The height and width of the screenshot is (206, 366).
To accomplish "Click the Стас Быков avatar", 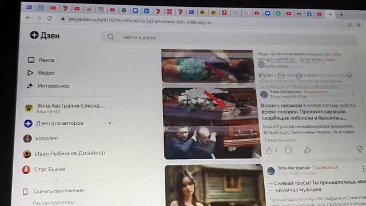I will point(26,169).
